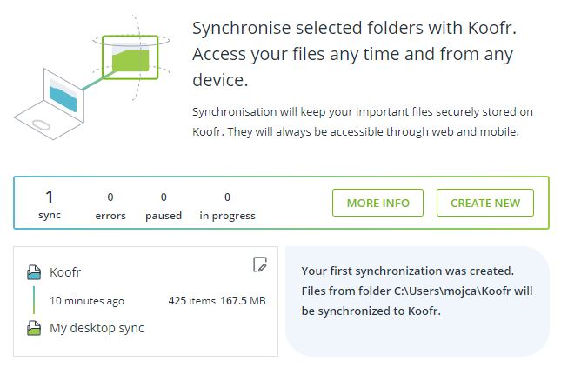The width and height of the screenshot is (561, 388).
Task: Click the 167.5 MB size label
Action: tap(243, 301)
